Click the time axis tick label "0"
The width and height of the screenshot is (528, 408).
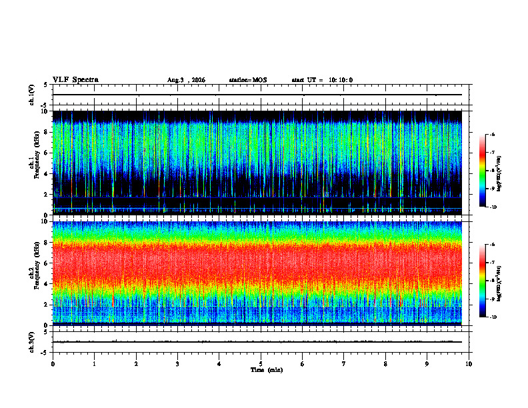(53, 364)
